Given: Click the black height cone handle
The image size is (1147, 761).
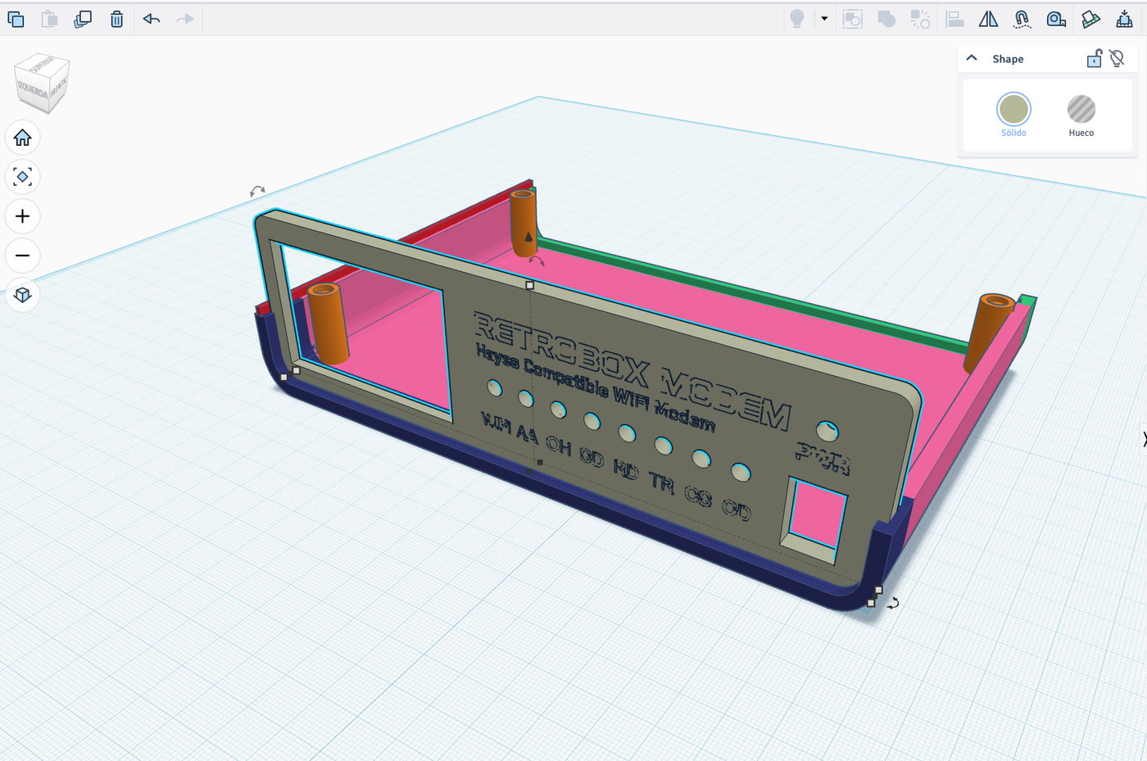Looking at the screenshot, I should click(528, 237).
